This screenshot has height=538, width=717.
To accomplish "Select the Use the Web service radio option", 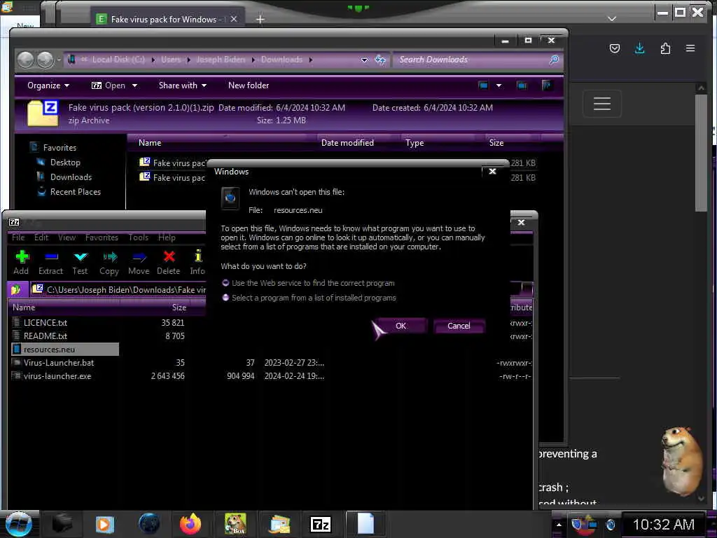I will (225, 283).
